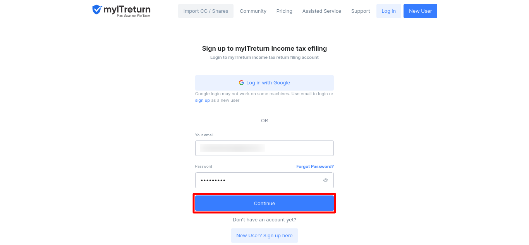Open Assisted Service section
Screen dimensions: 529x245
click(322, 11)
